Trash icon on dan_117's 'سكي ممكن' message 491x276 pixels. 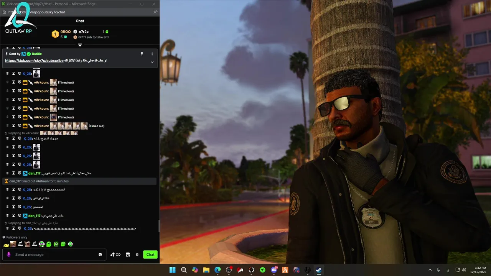coord(7,173)
